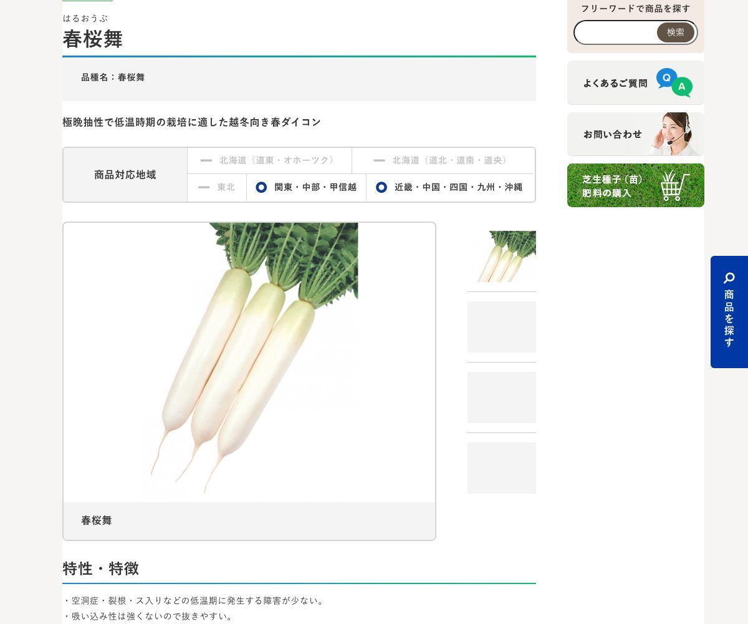Focus the free-word product search field
This screenshot has width=748, height=624.
tap(616, 32)
